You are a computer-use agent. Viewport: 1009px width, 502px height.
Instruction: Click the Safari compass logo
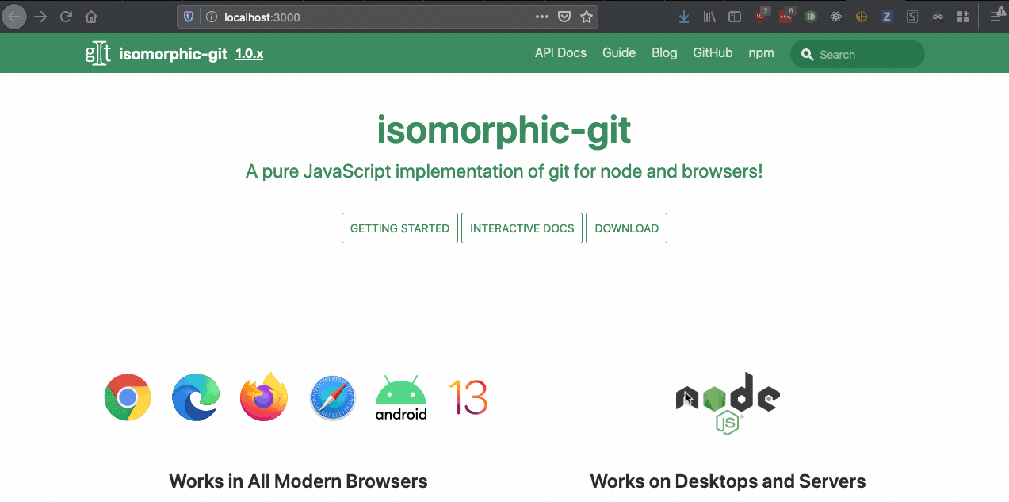point(333,397)
